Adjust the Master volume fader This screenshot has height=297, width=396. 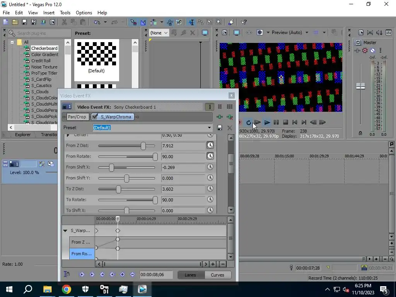(x=360, y=86)
